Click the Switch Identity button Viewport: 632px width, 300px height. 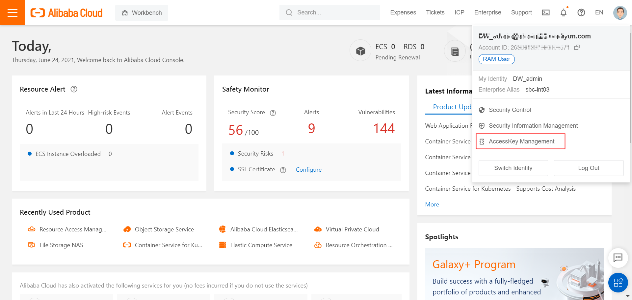513,168
